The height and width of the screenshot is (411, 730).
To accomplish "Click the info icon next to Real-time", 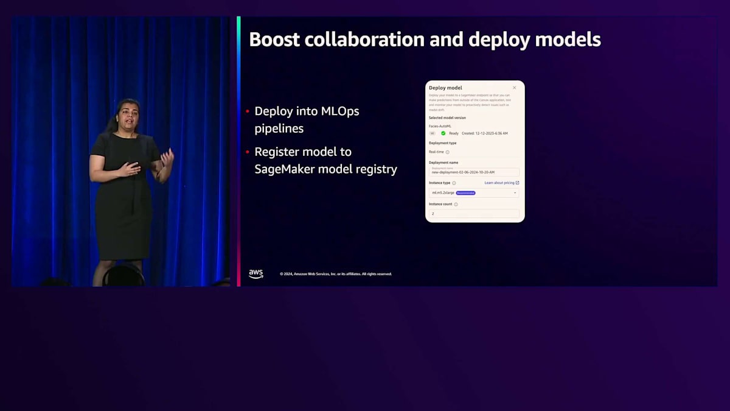I will pyautogui.click(x=447, y=152).
